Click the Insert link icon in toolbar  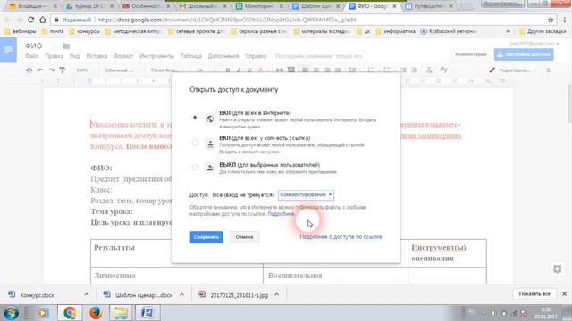[x=280, y=70]
